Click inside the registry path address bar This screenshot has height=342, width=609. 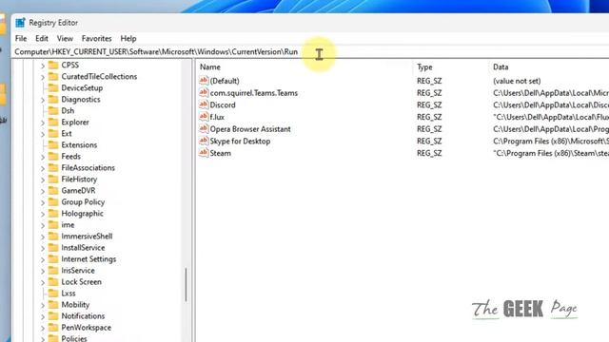(x=311, y=52)
